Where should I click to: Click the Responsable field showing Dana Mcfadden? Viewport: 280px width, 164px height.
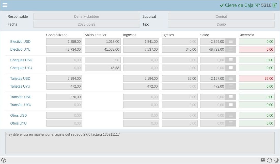(x=86, y=16)
